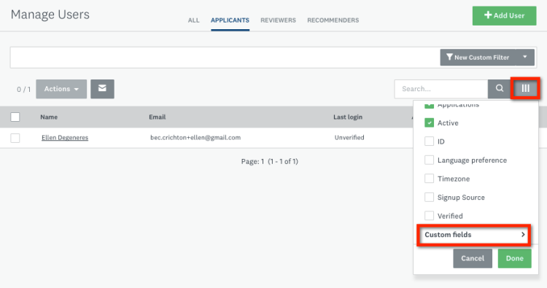The width and height of the screenshot is (547, 288).
Task: Open the RECOMMENDERS tab
Action: [333, 20]
